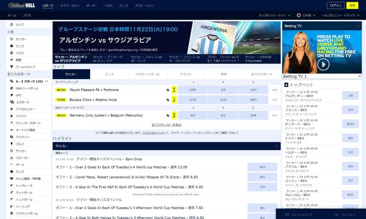Screen dimensions: 366x219
Task: Open the Betting TV 1 channel selector
Action: (x=322, y=76)
